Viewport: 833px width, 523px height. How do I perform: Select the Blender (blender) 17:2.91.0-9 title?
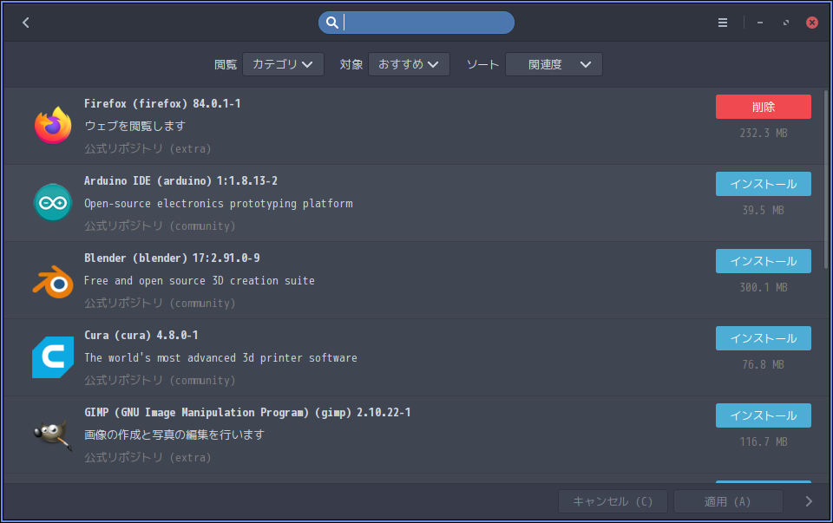coord(172,258)
